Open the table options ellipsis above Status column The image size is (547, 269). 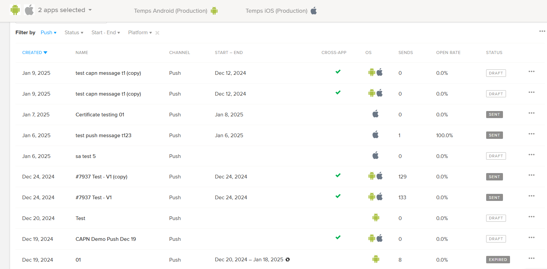(x=542, y=31)
